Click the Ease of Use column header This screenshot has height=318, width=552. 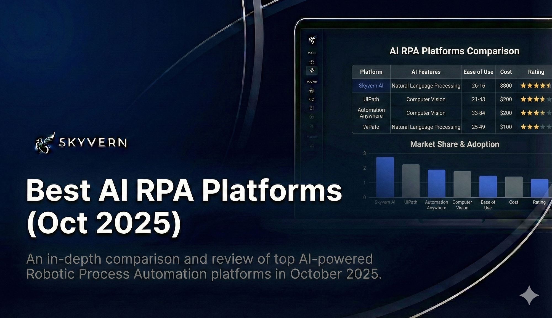pos(478,72)
